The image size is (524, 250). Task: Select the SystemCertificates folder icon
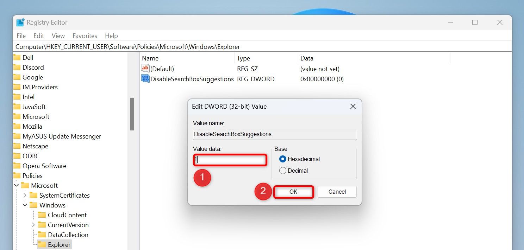[x=33, y=195]
